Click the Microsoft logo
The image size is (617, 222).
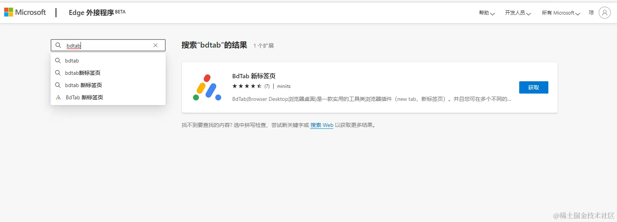click(25, 12)
